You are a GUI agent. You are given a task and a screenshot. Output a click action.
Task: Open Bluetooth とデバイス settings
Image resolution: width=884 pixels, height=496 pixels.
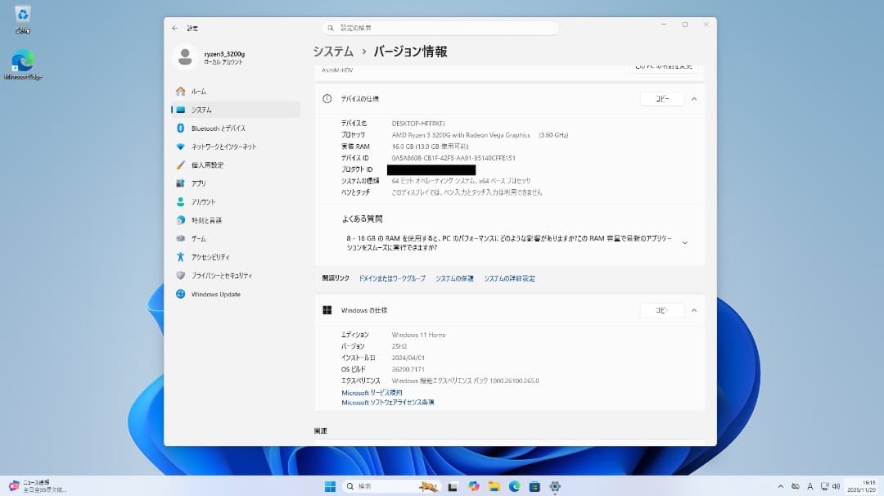[217, 128]
